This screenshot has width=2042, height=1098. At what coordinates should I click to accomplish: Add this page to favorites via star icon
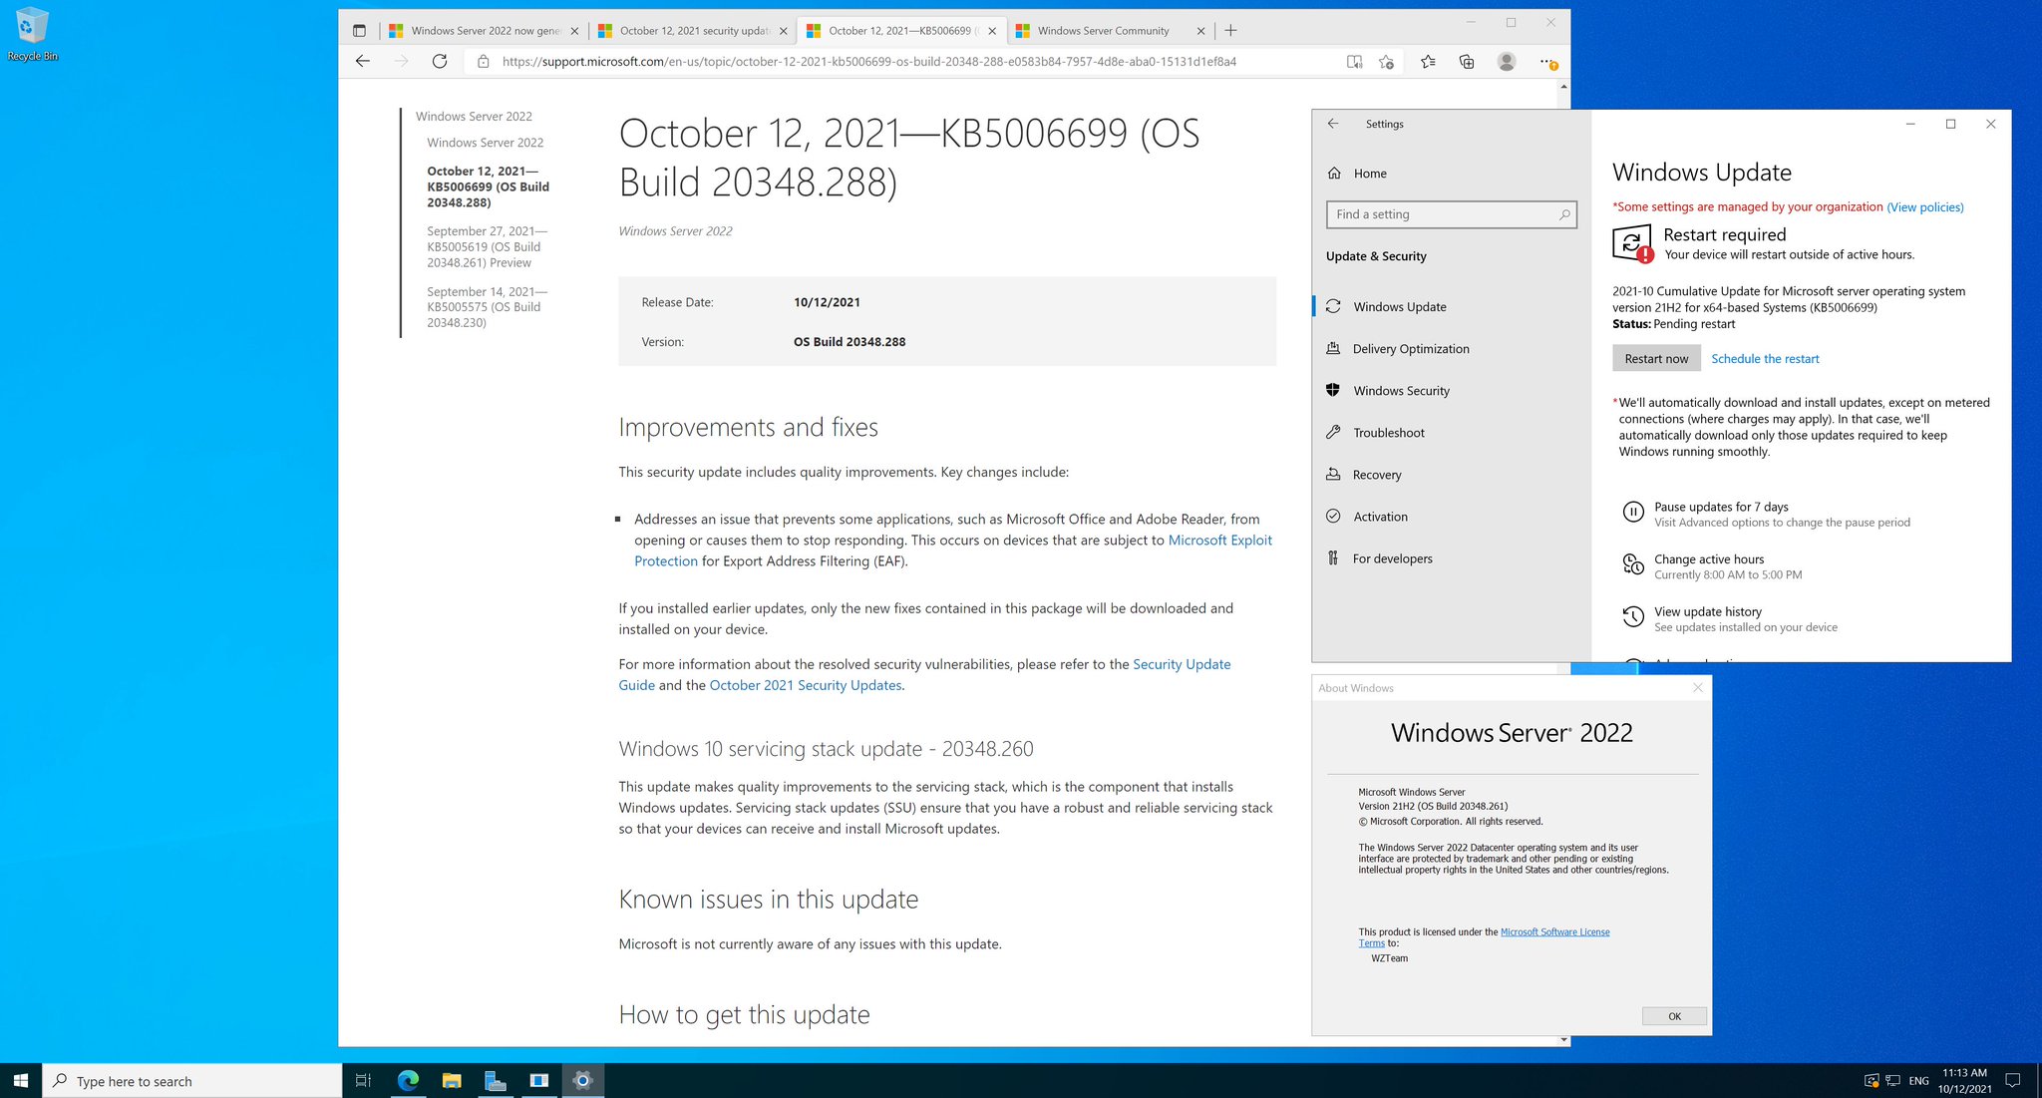1386,61
